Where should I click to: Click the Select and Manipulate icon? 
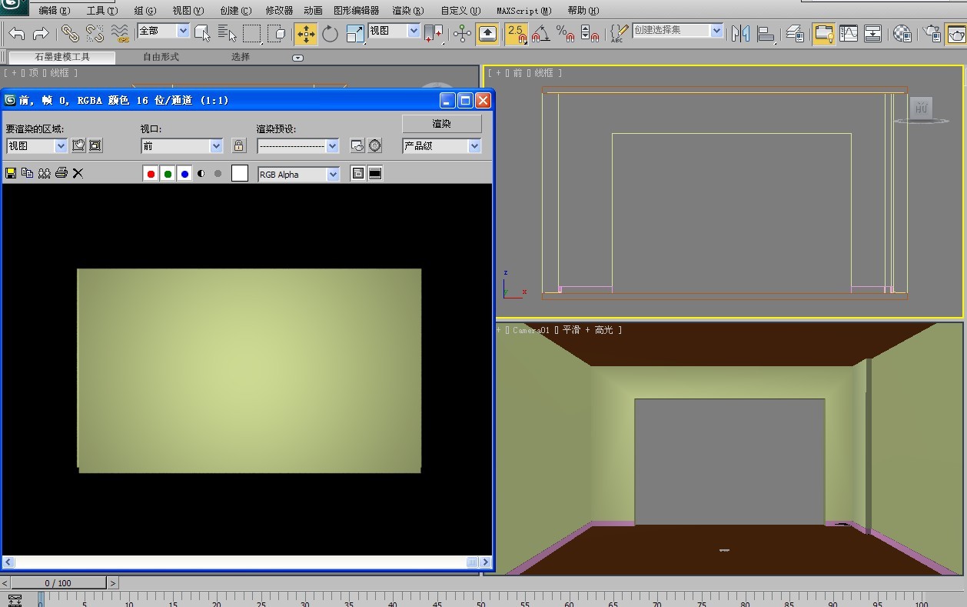(x=463, y=33)
